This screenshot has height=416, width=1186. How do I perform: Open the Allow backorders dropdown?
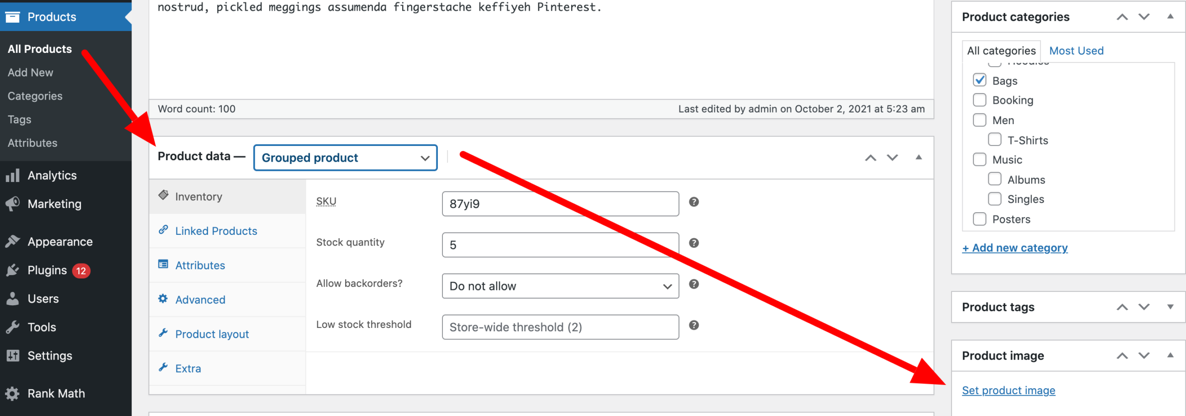pyautogui.click(x=560, y=286)
